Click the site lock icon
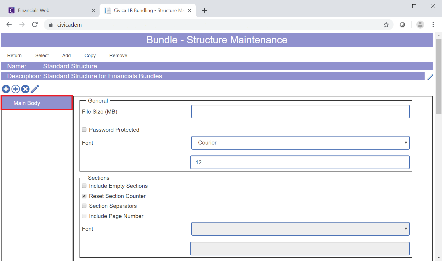The width and height of the screenshot is (442, 261). pyautogui.click(x=51, y=25)
